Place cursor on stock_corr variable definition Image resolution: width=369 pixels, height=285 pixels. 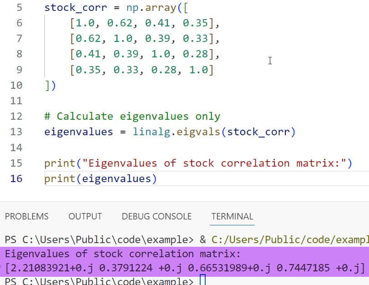pos(70,8)
